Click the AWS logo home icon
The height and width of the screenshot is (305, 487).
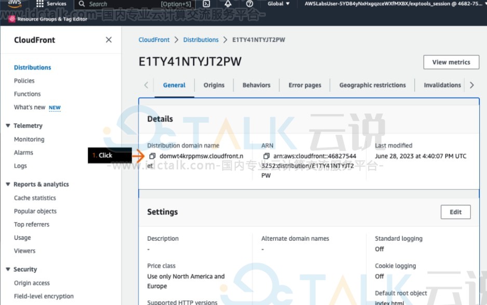[15, 4]
